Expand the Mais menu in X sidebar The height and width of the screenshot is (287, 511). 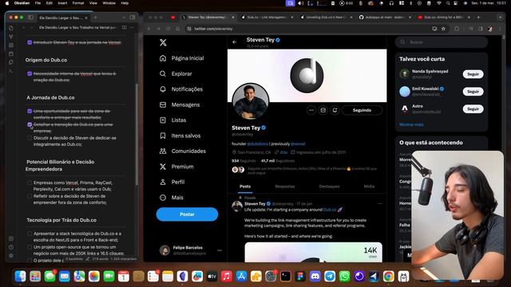pos(172,198)
